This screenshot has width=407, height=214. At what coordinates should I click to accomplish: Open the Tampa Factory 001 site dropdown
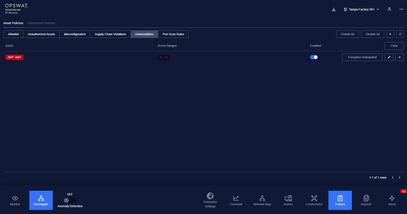(x=361, y=9)
